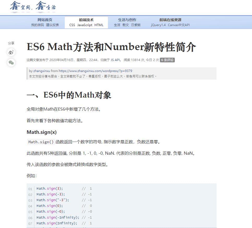Click heading 一、ES6中的Math对象
Viewport: 252px width, 228px height.
(x=69, y=95)
